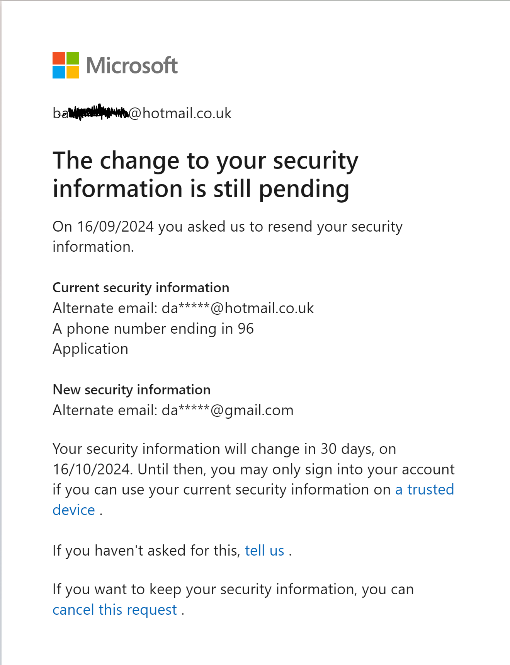Click 'A phone number ending in 96'

(153, 329)
